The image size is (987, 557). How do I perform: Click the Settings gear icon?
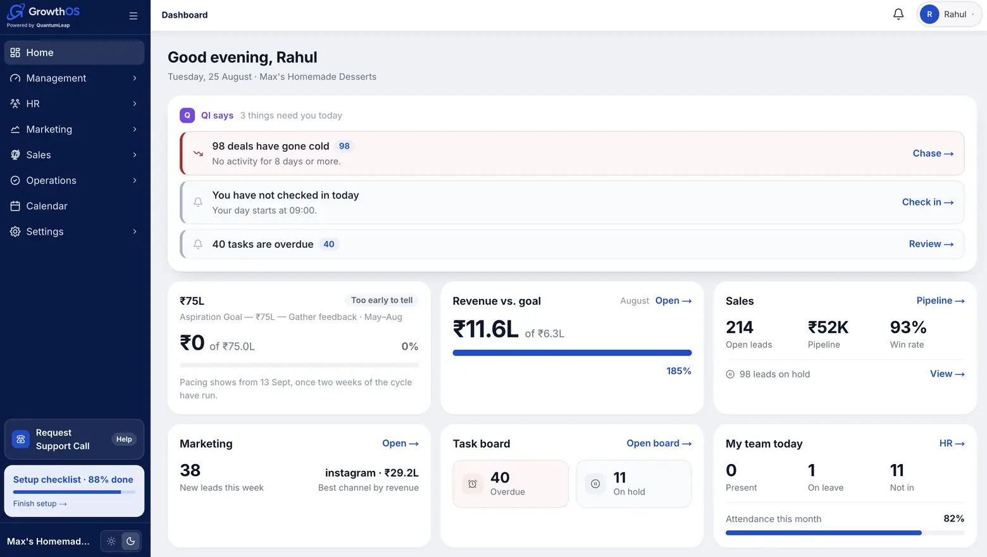pos(15,231)
